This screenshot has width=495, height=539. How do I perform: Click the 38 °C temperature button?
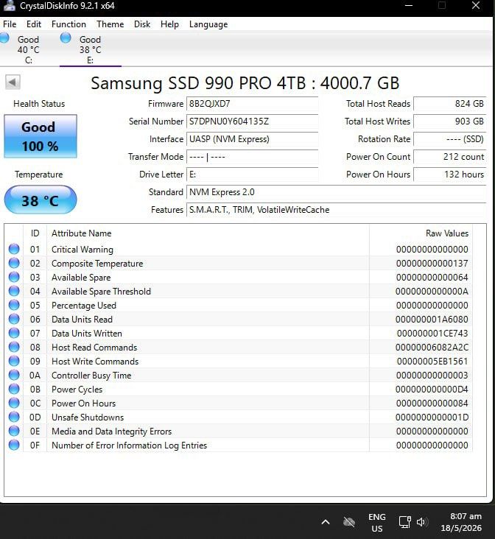(41, 200)
